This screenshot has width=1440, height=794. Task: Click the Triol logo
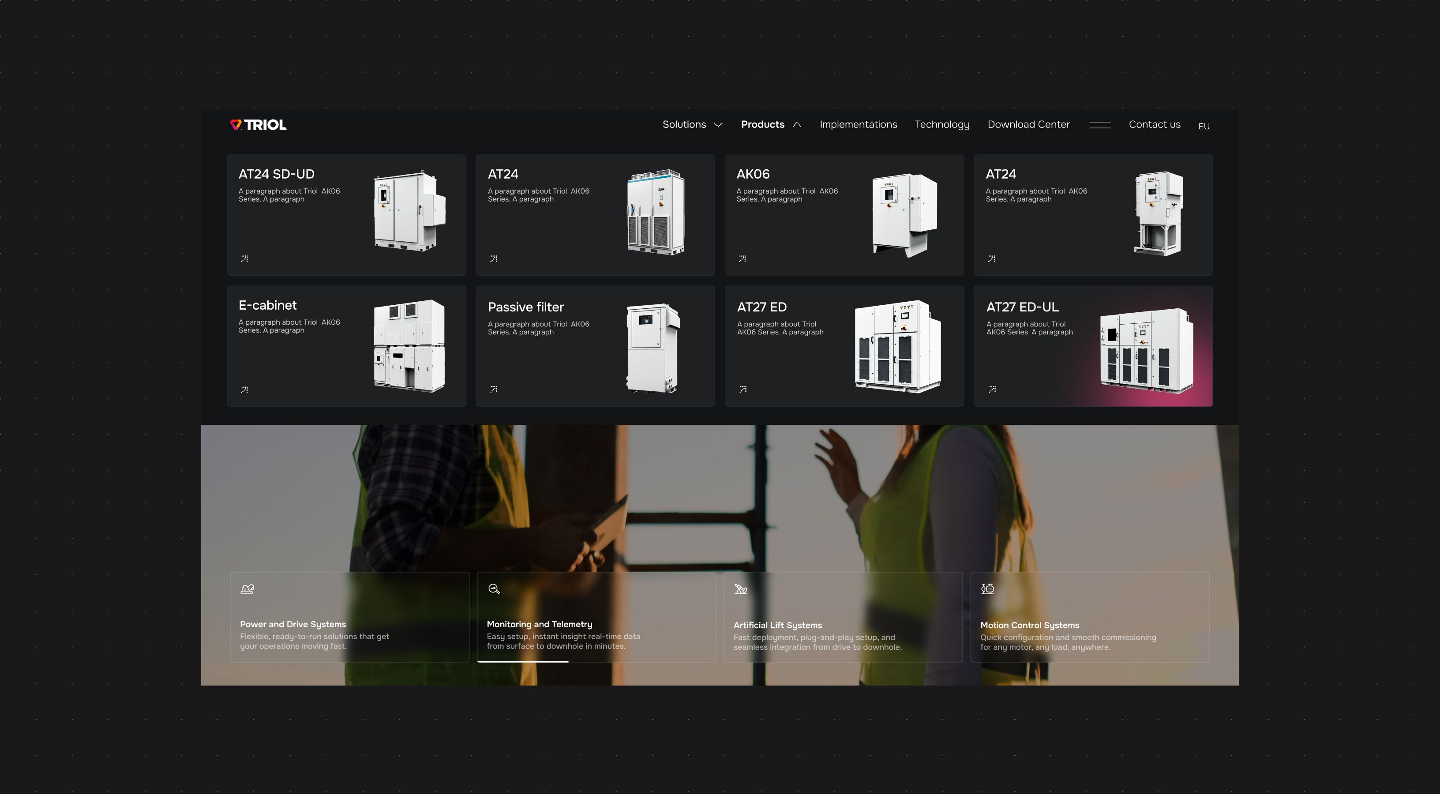click(258, 124)
